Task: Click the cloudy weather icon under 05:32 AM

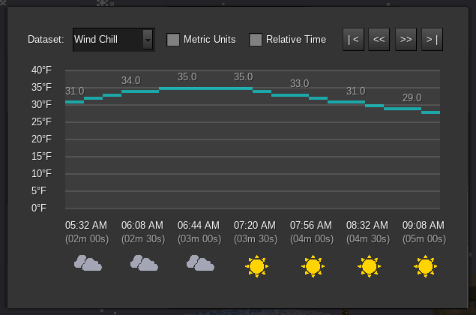Action: pos(88,263)
